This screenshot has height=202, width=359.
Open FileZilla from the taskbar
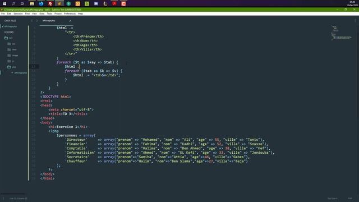[50, 4]
